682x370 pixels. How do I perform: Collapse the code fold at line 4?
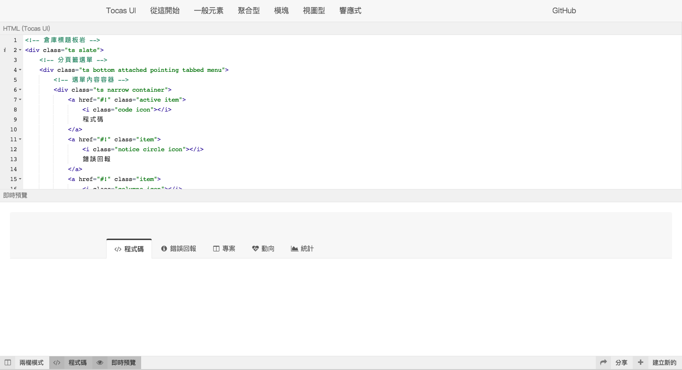(x=20, y=70)
